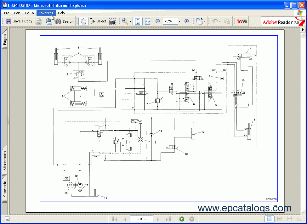The height and width of the screenshot is (224, 307).
Task: Click the Windows flag logo
Action: tap(299, 13)
